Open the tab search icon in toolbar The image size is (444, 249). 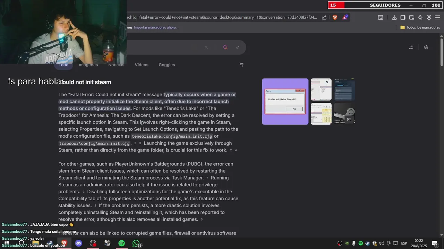coord(381,18)
